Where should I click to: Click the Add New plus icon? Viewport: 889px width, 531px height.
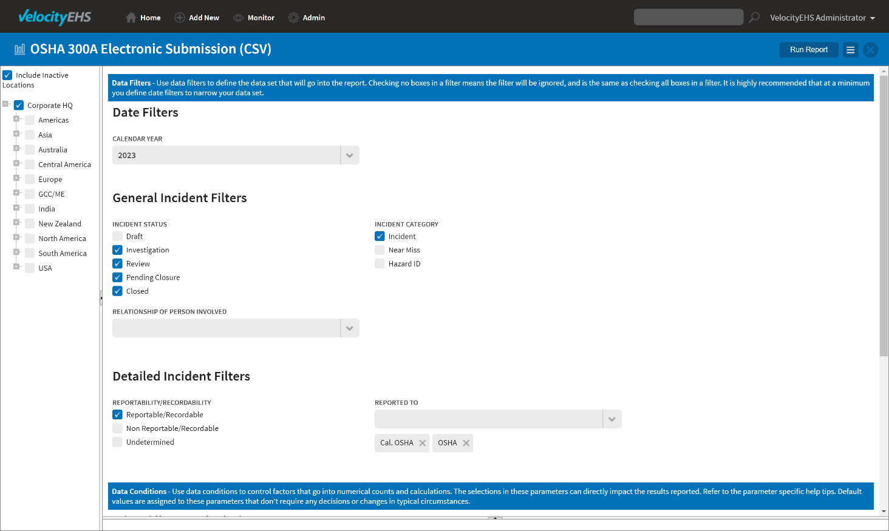(x=180, y=18)
